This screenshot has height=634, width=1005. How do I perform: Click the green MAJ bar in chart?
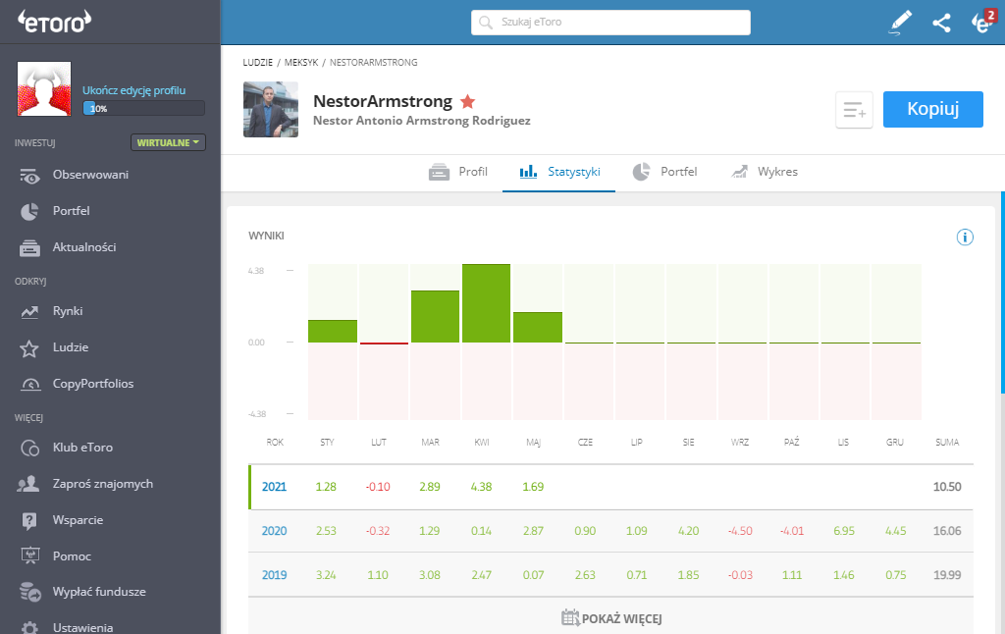(x=538, y=328)
